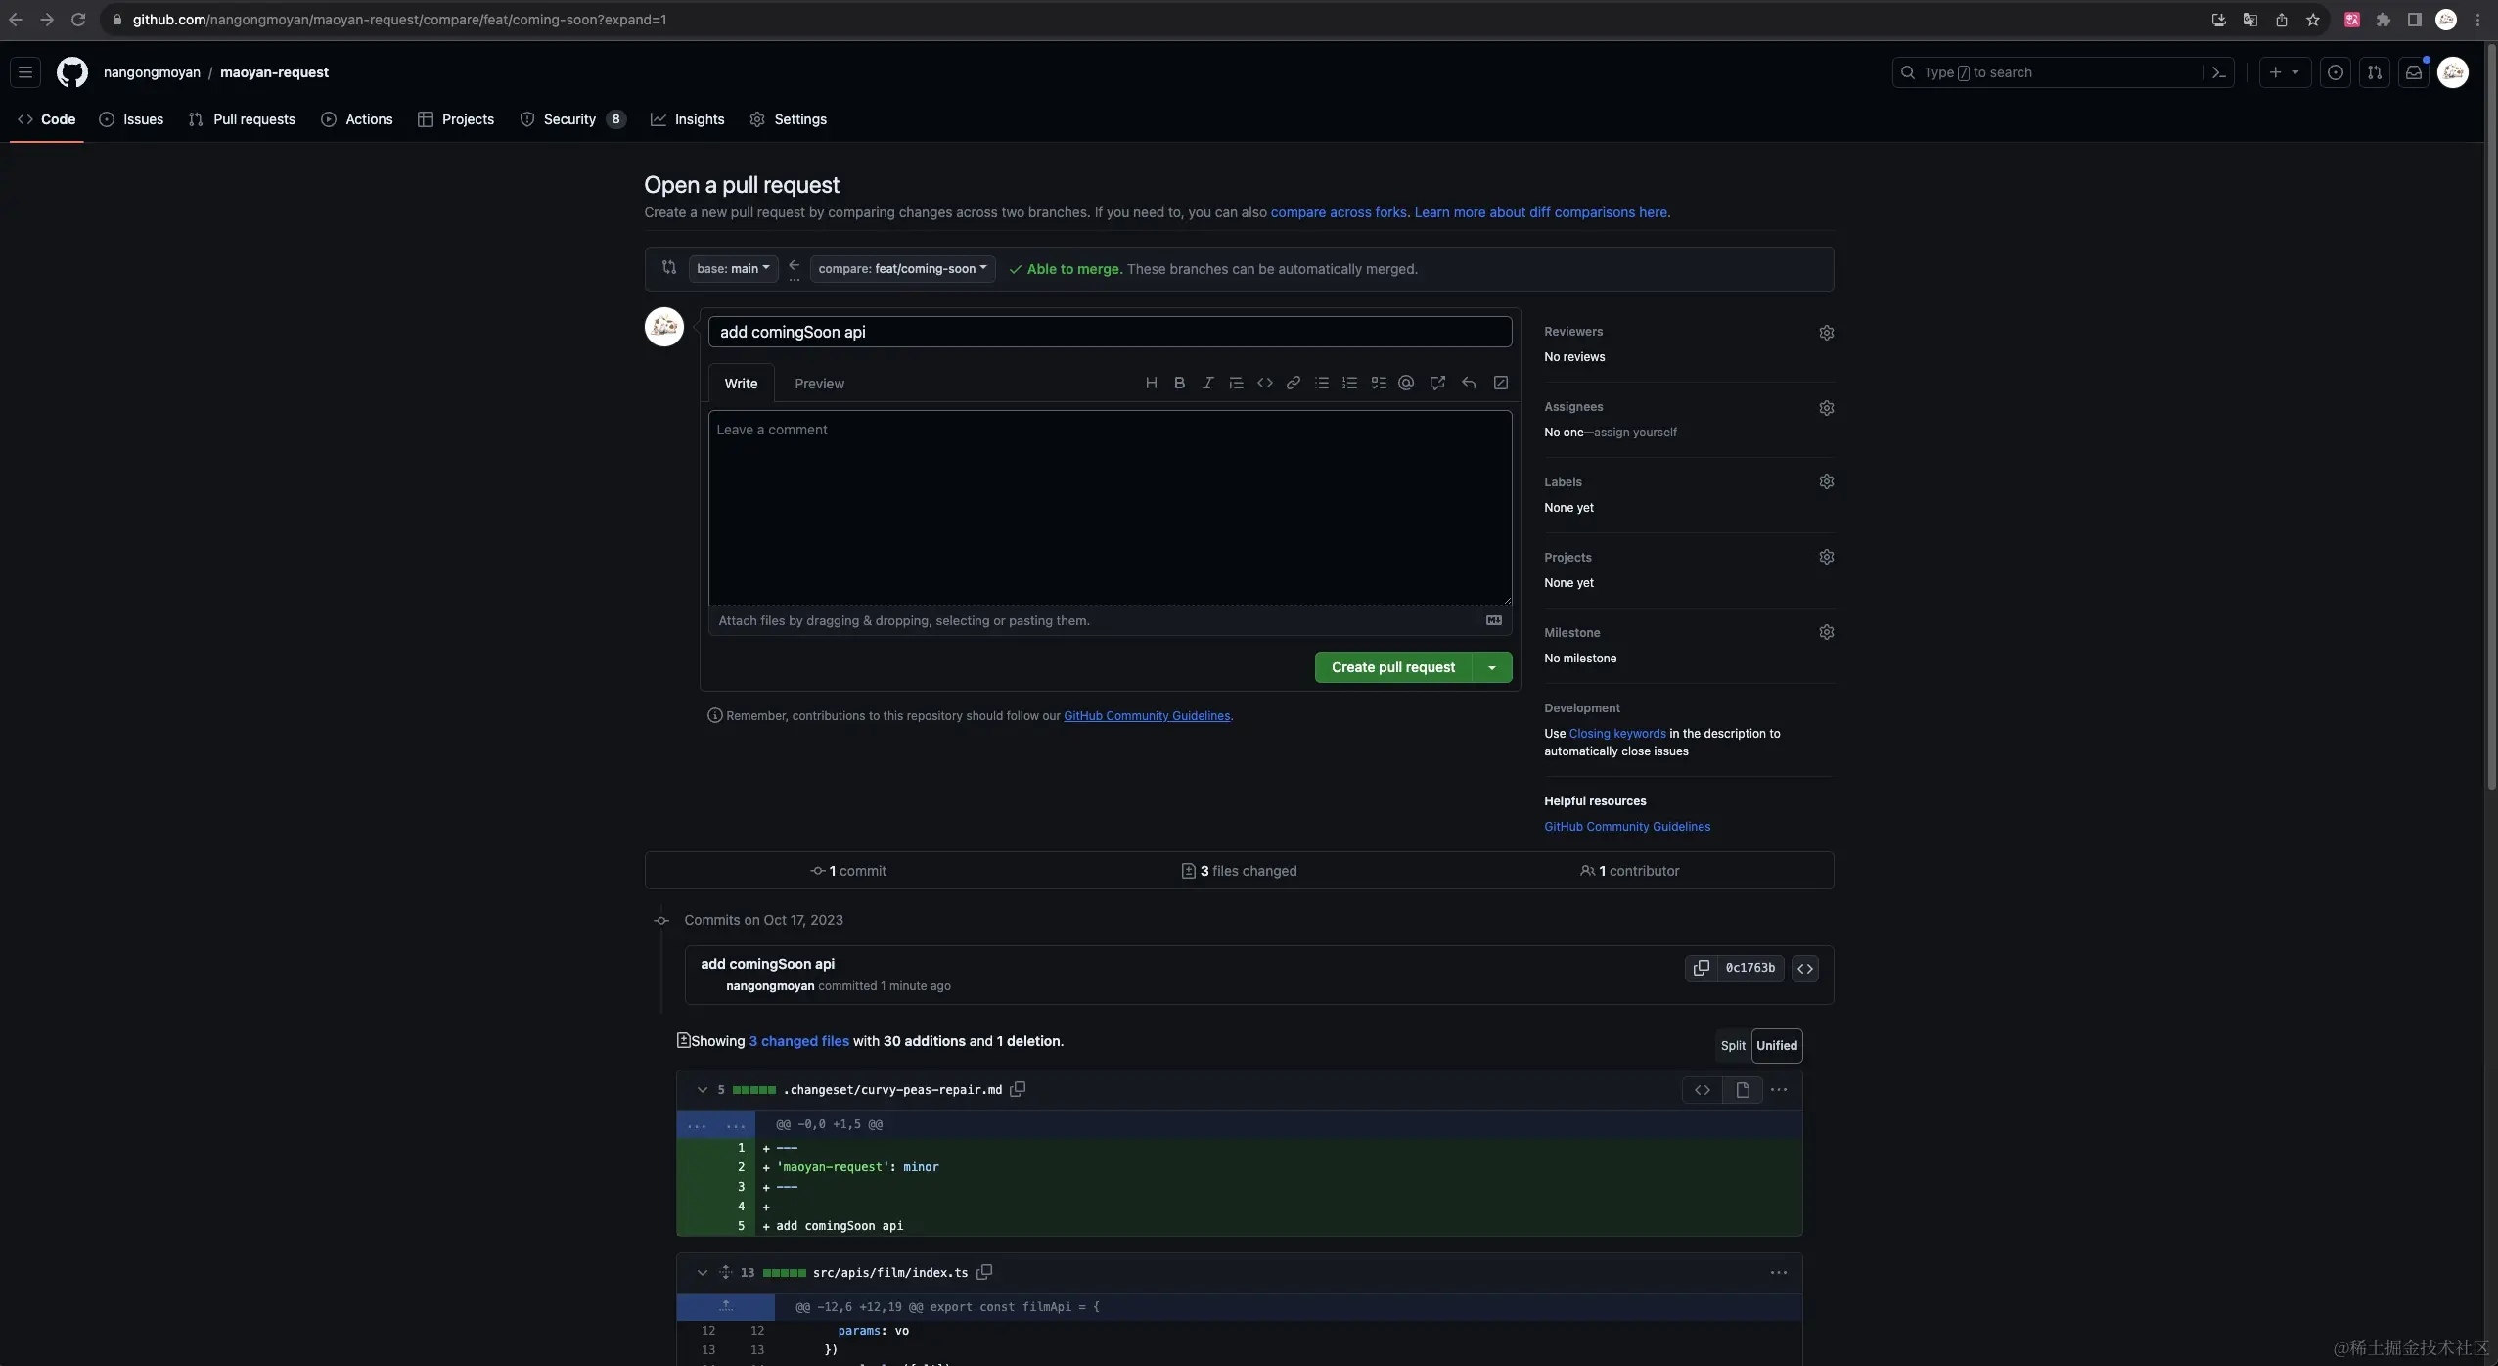Open the base: main branch dropdown
The height and width of the screenshot is (1366, 2498).
click(x=733, y=268)
